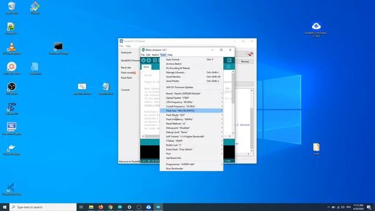Open the Arduino Help menu

tap(170, 55)
